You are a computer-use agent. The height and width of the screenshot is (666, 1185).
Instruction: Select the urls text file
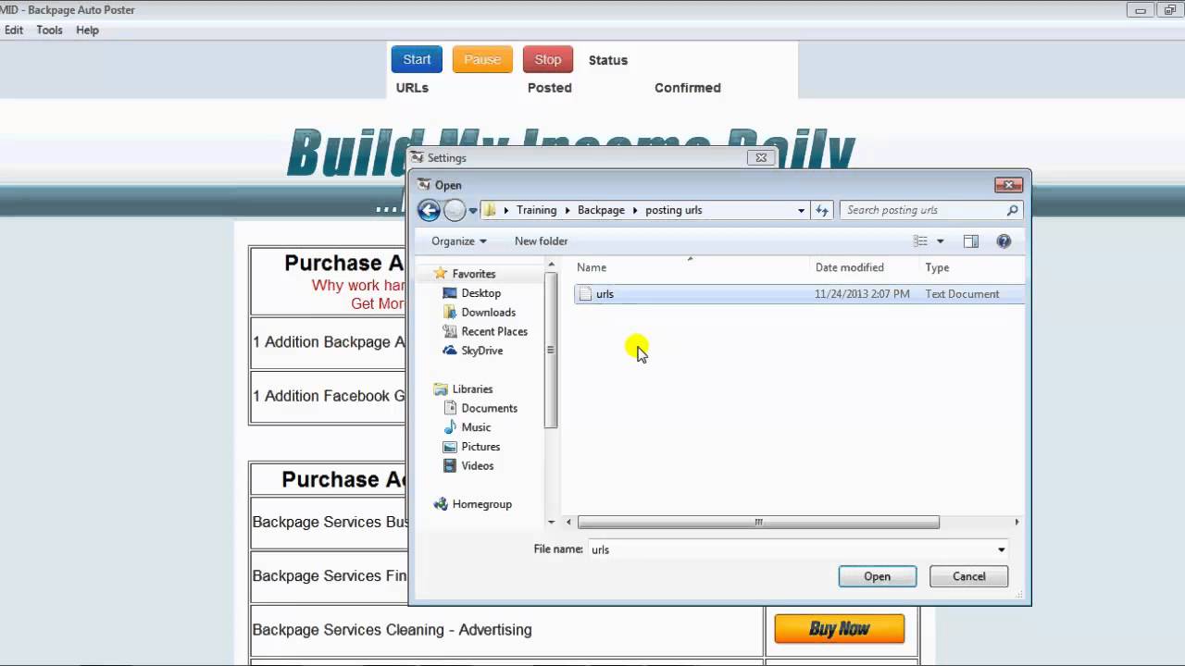pos(799,294)
